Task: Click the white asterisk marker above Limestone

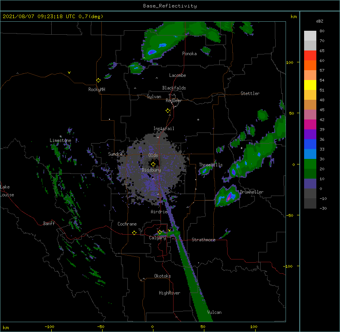Action: (61, 136)
